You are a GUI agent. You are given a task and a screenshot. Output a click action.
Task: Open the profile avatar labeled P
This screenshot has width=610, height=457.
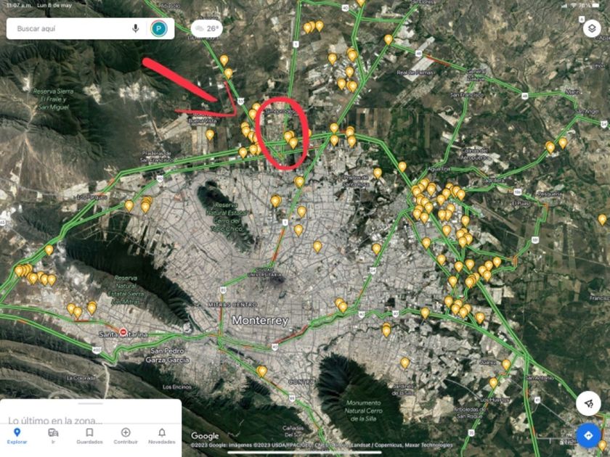click(159, 28)
